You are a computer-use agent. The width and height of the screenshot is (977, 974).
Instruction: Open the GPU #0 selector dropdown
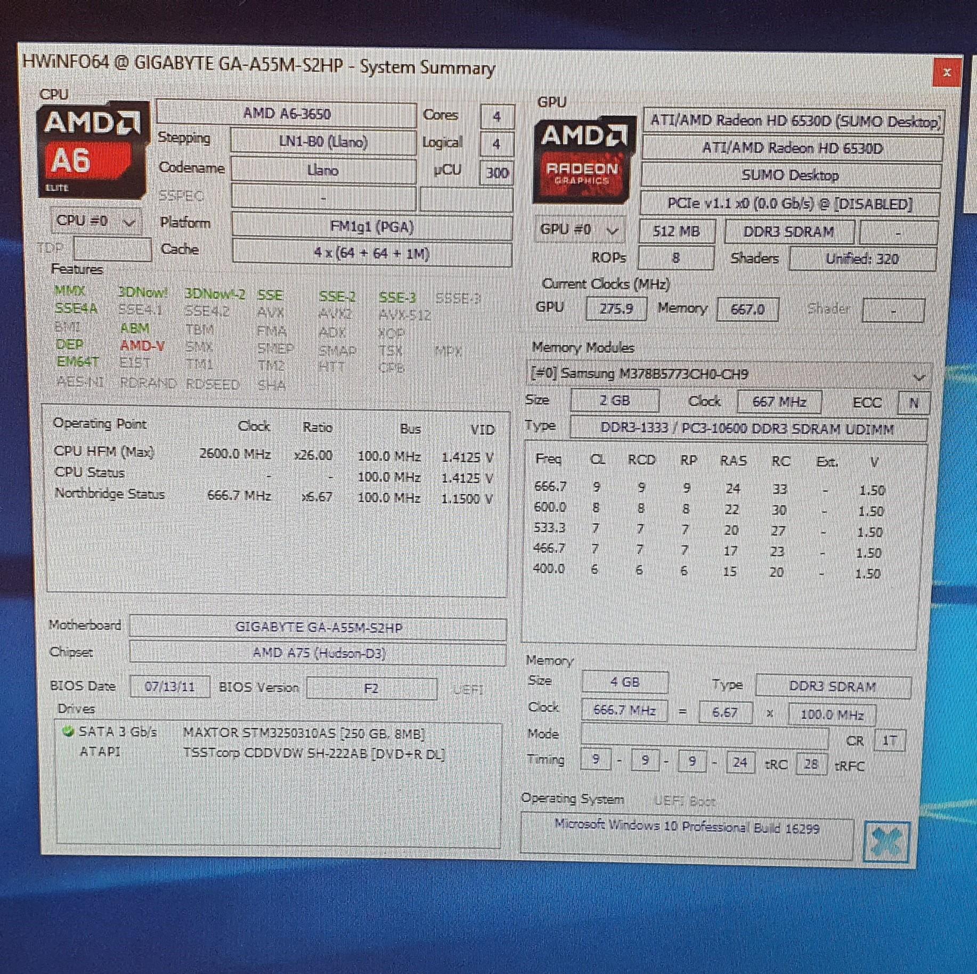pyautogui.click(x=579, y=230)
